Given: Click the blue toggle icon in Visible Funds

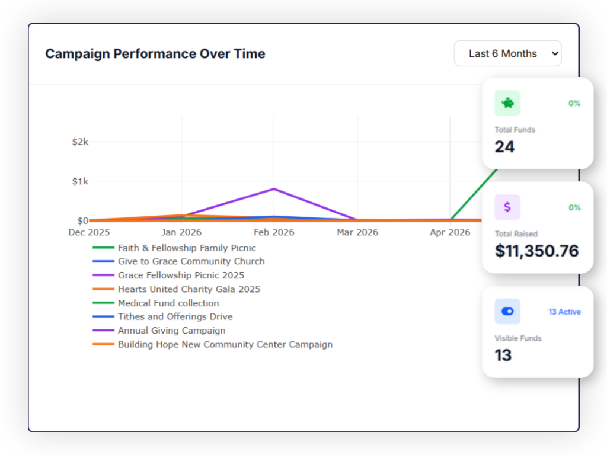Looking at the screenshot, I should coord(507,312).
